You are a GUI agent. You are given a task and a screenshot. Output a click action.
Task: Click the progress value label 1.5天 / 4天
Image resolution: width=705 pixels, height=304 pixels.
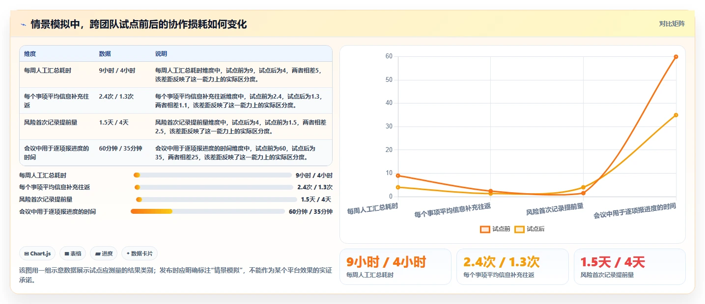pos(316,200)
